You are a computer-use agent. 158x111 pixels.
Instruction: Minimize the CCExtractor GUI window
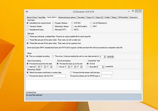(x=129, y=11)
